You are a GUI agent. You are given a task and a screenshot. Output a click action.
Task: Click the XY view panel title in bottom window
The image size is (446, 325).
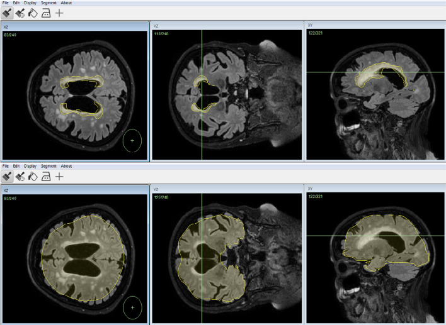tap(310, 187)
